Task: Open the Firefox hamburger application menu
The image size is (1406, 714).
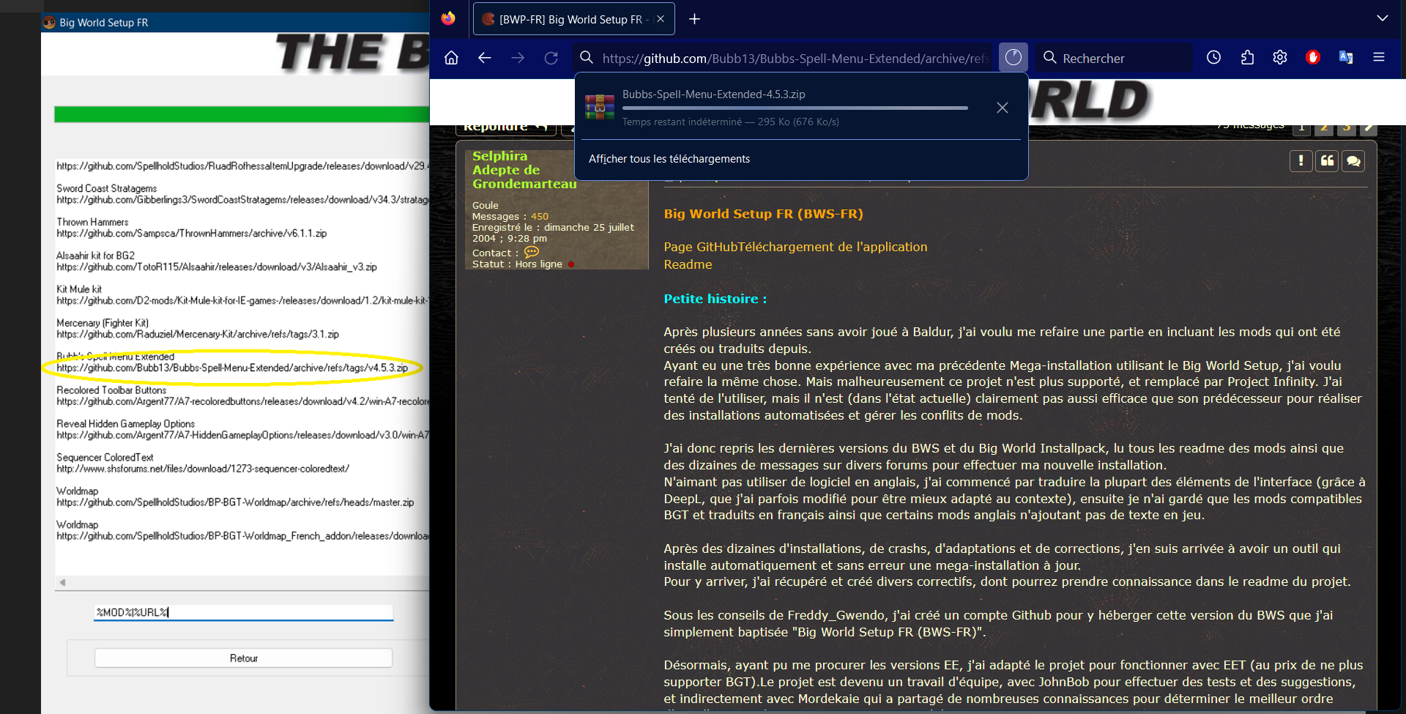Action: click(1379, 57)
